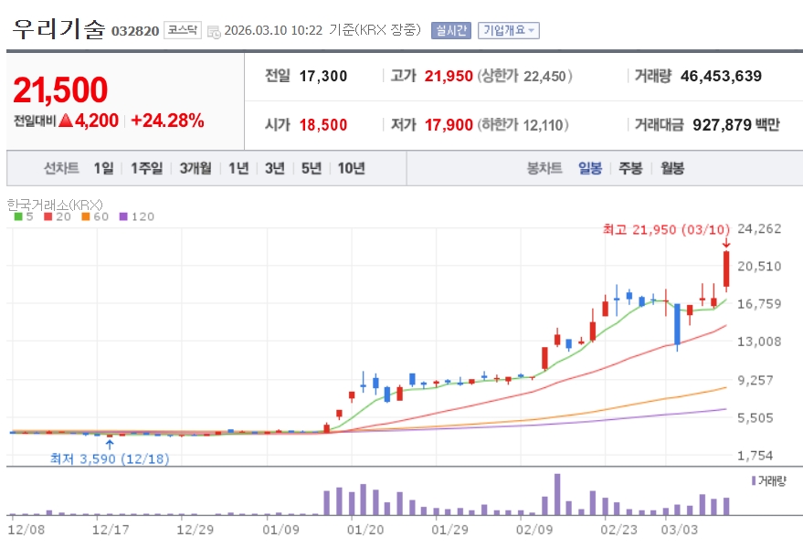Click the purple 거래량 legend icon

753,479
